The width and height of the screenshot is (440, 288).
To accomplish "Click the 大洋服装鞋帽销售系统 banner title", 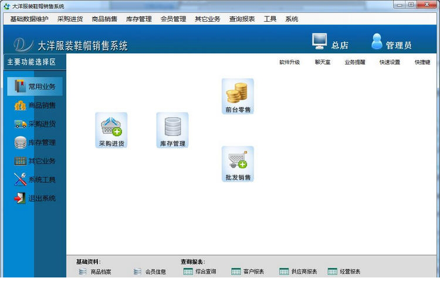I will pyautogui.click(x=83, y=46).
